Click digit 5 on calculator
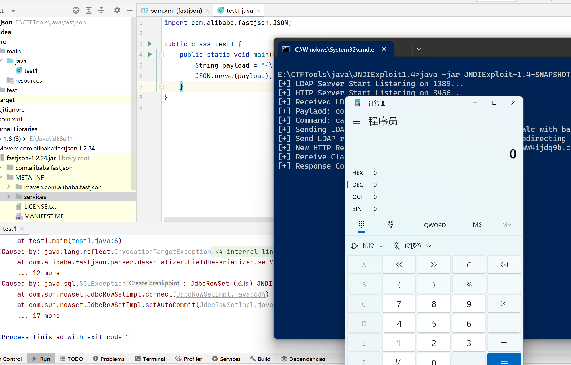 tap(434, 323)
